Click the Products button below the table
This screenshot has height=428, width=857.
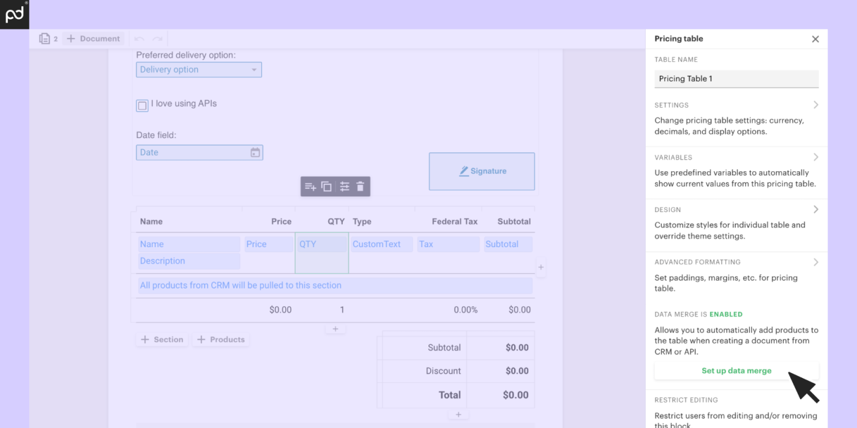click(220, 339)
